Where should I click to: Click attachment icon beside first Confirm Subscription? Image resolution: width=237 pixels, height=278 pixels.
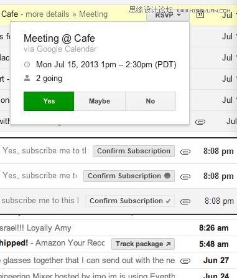coord(185,152)
